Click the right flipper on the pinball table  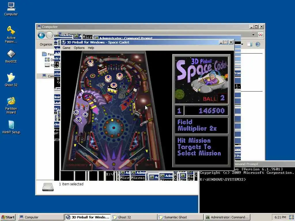(126, 164)
